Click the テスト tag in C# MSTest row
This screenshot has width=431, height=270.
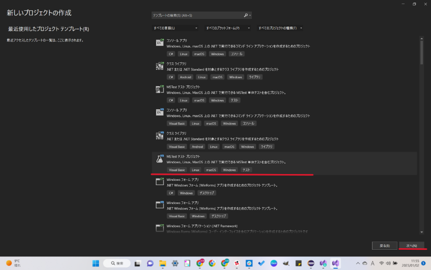pos(235,100)
